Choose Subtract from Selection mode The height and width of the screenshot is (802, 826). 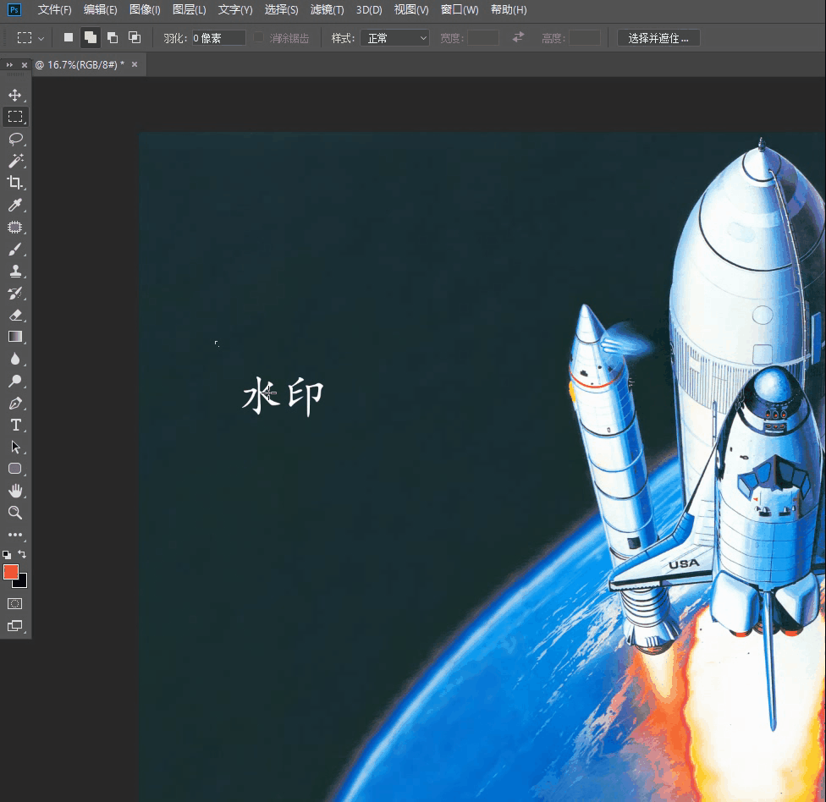(x=113, y=37)
